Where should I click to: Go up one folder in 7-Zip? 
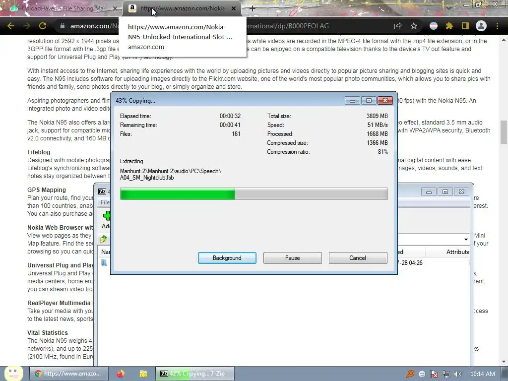pos(104,239)
